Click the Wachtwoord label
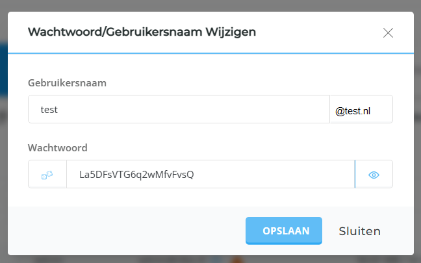Viewport: 421px width, 263px height. 58,148
